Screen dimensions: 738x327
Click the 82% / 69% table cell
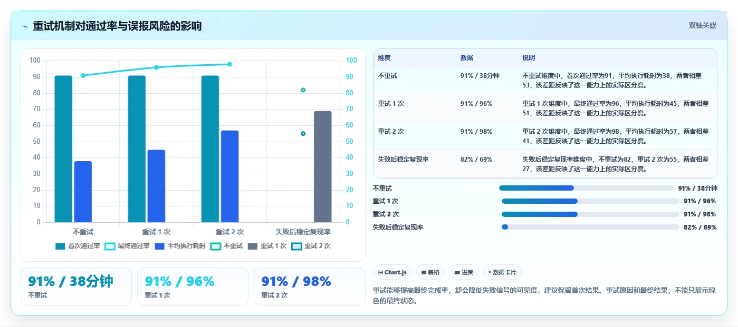pos(476,160)
